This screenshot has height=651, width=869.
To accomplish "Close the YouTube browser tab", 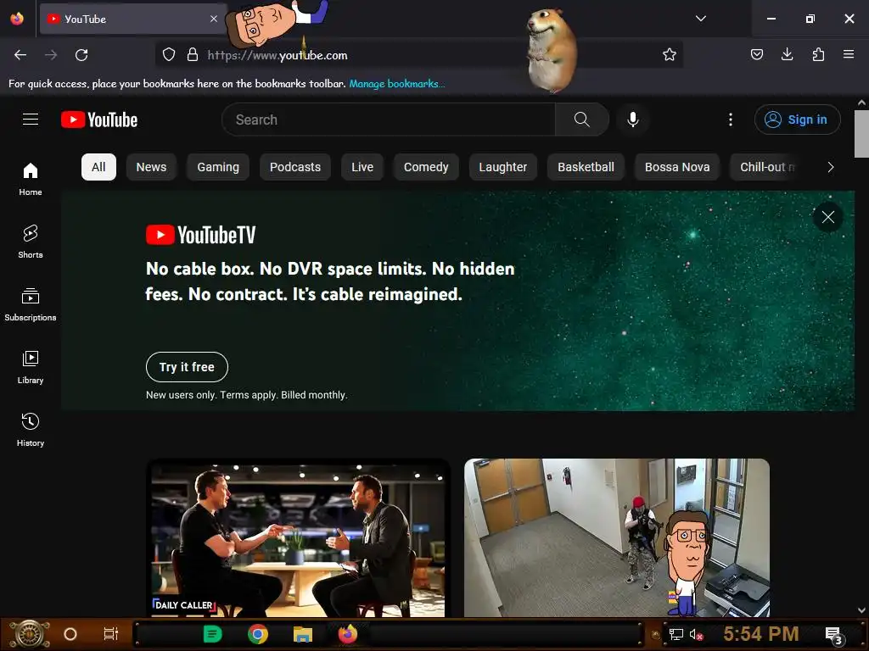I will (x=214, y=19).
